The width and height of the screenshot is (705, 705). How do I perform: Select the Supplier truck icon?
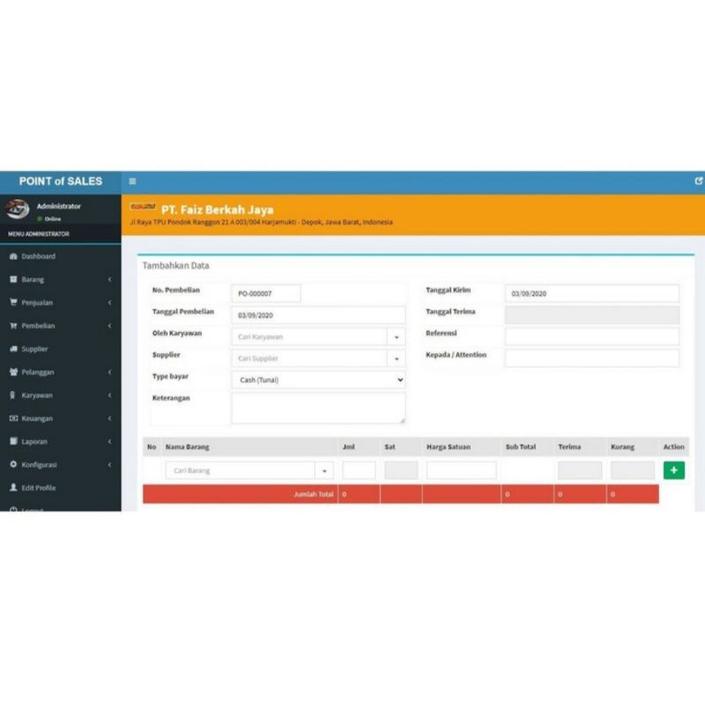click(11, 348)
